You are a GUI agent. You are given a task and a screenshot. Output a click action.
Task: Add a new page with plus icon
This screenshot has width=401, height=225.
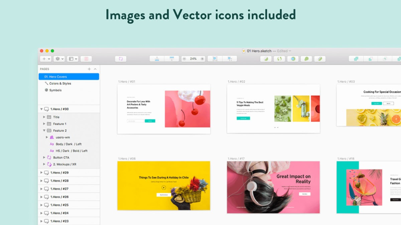89,69
